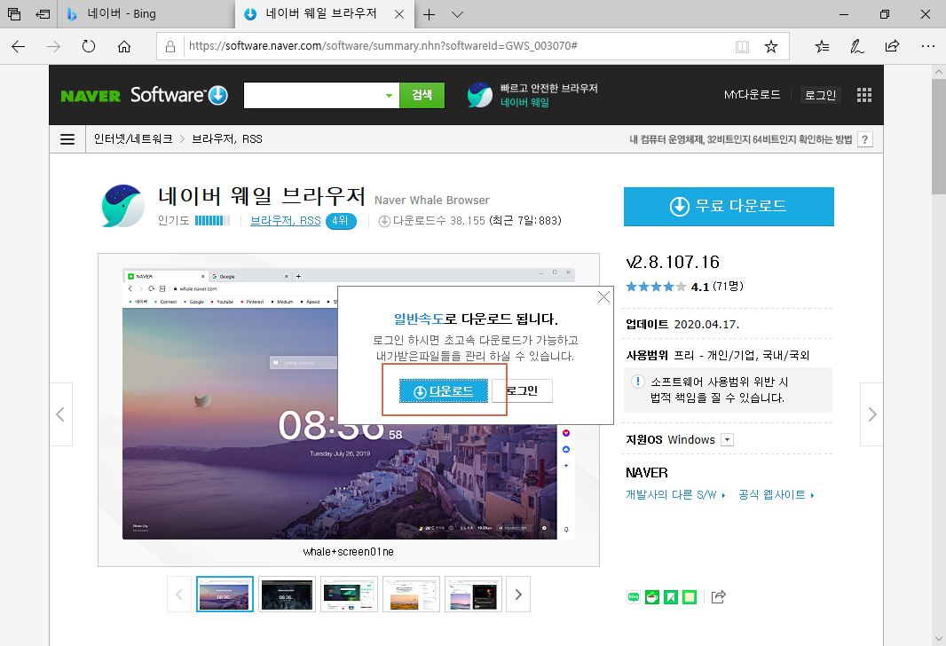Open the Naver services grid icon
The width and height of the screenshot is (946, 646).
(864, 95)
